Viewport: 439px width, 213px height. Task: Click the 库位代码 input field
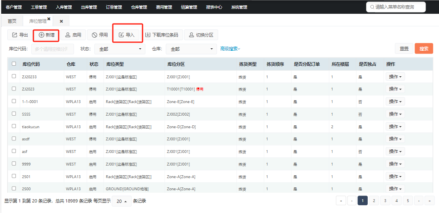(x=53, y=49)
